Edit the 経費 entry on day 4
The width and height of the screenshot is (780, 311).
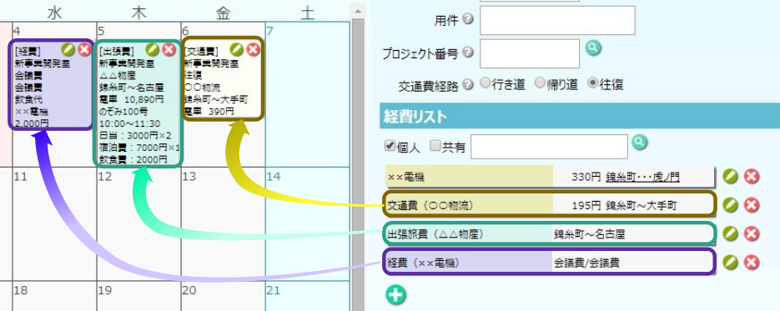[x=68, y=49]
